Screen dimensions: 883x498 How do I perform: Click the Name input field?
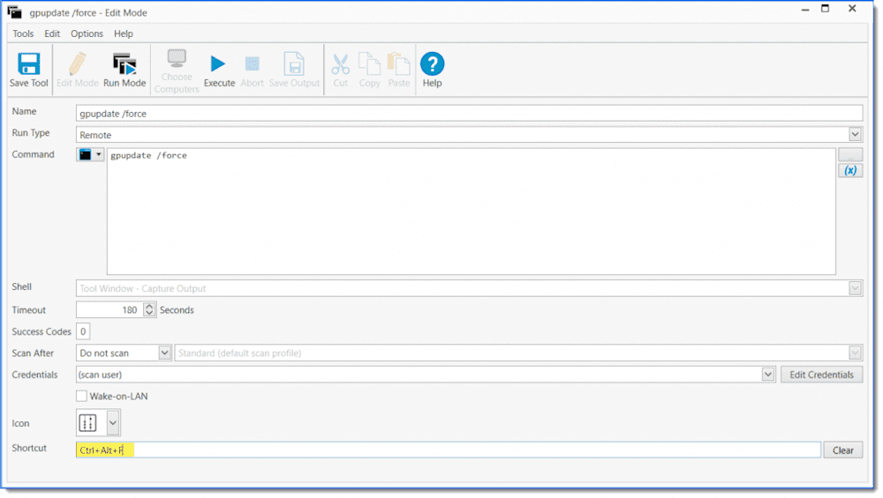coord(469,113)
